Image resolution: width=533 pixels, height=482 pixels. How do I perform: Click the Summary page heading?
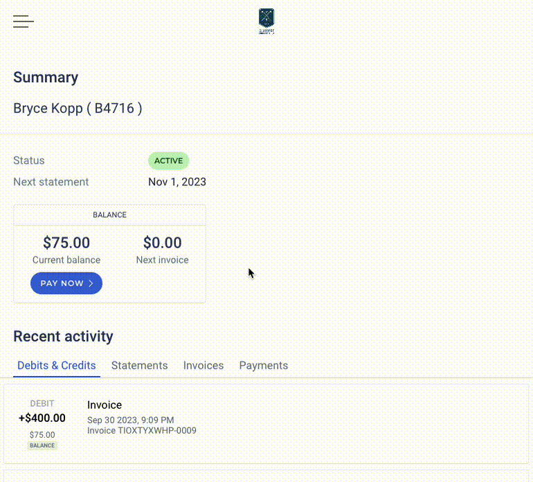point(46,77)
